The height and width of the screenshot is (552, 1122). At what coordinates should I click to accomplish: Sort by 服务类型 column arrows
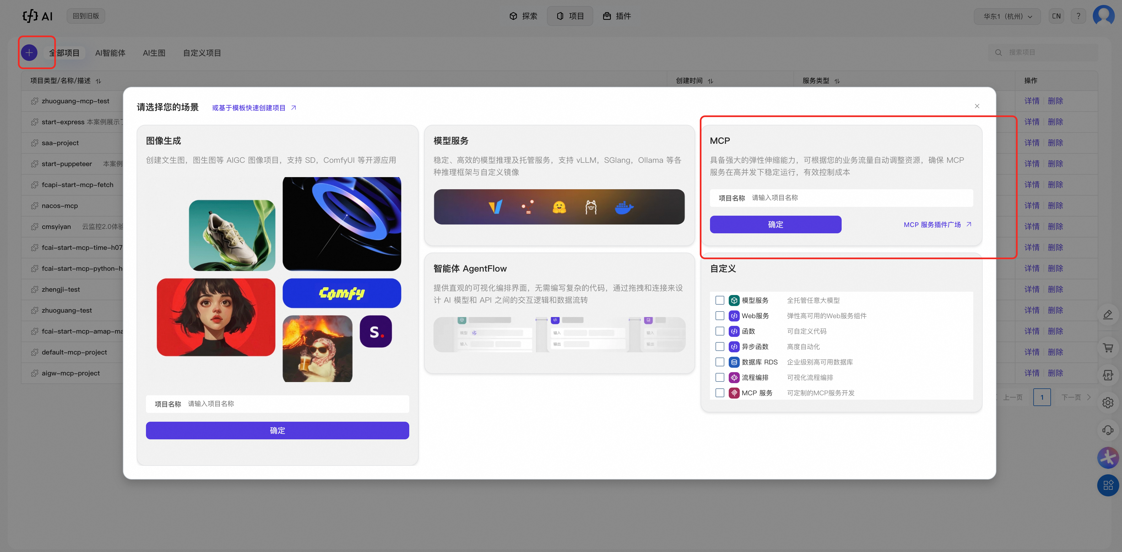[837, 81]
